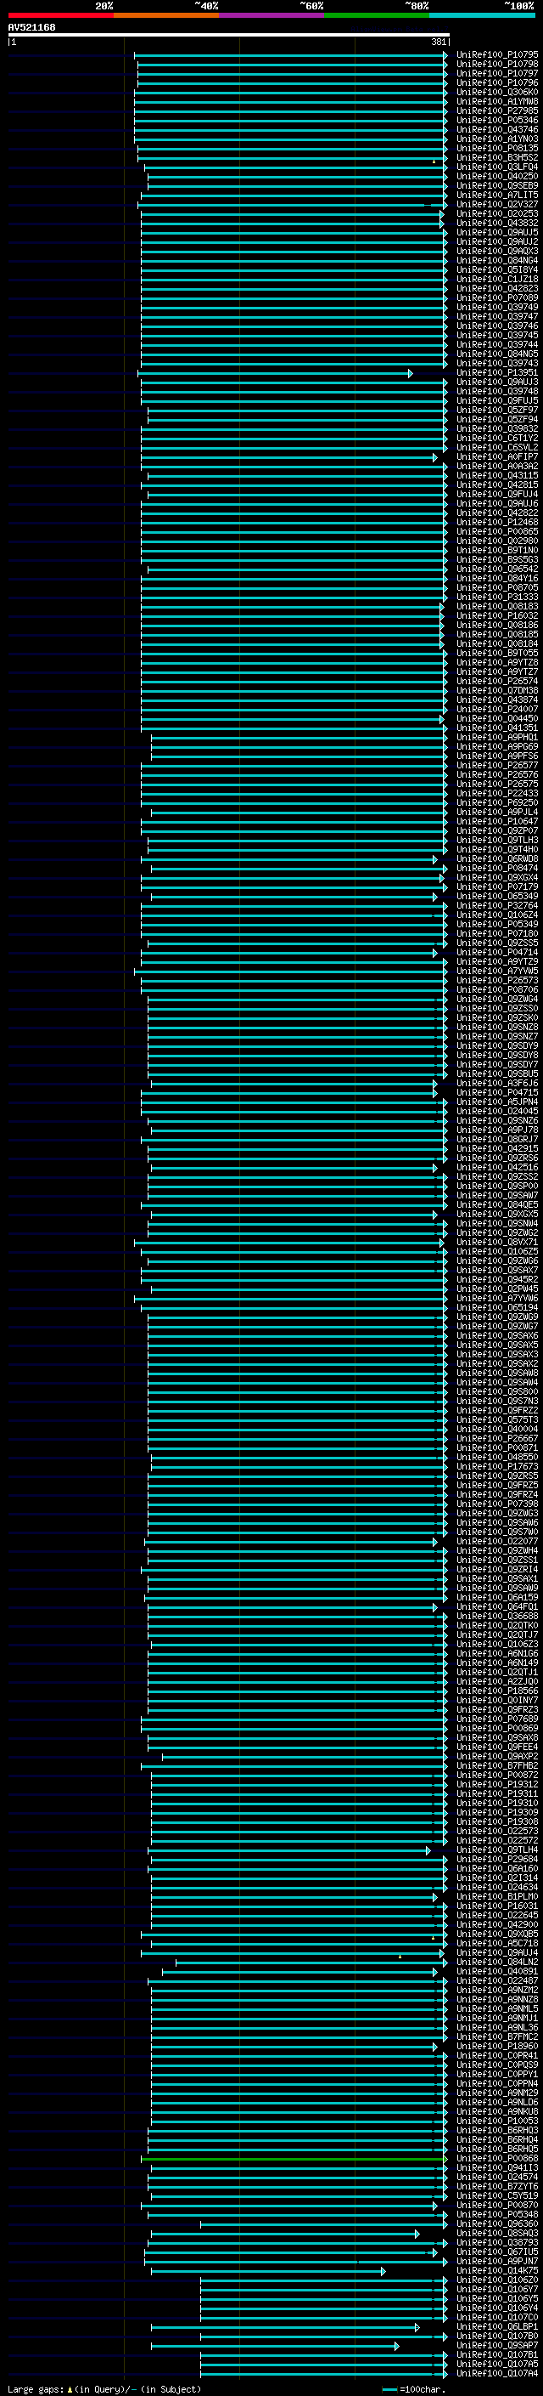This screenshot has height=2396, width=543.
Task: Open hit UniRef100_P10797
Action: (496, 73)
